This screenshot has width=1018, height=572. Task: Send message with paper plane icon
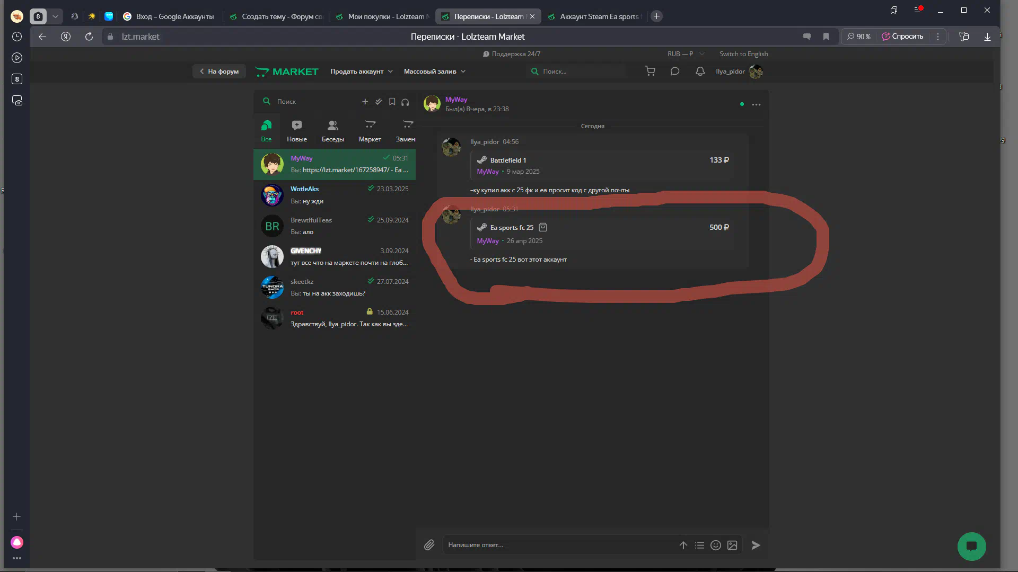tap(756, 545)
